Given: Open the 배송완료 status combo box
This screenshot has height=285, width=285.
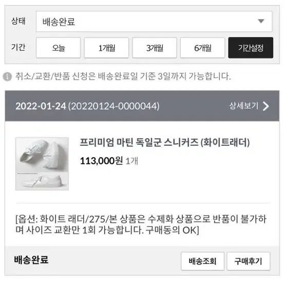Looking at the screenshot, I should [154, 22].
